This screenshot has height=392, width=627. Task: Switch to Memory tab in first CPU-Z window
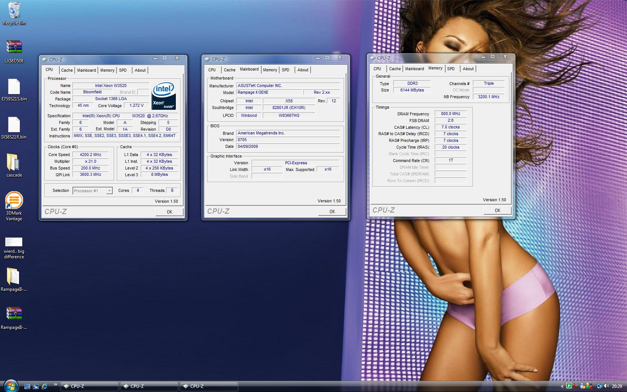107,70
